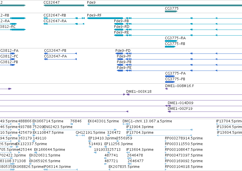Click protein label Pde9-PD
Image resolution: width=242 pixels, height=171 pixels.
pos(123,51)
